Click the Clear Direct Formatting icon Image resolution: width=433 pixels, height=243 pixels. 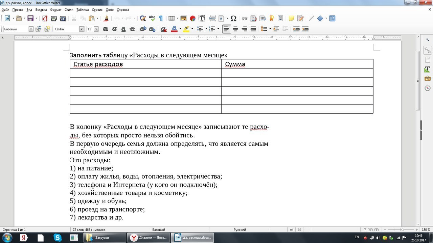pyautogui.click(x=164, y=29)
